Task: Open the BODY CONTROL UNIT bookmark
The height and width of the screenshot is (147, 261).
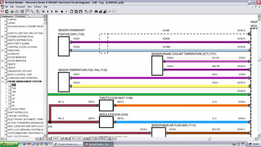Action: tap(20, 75)
